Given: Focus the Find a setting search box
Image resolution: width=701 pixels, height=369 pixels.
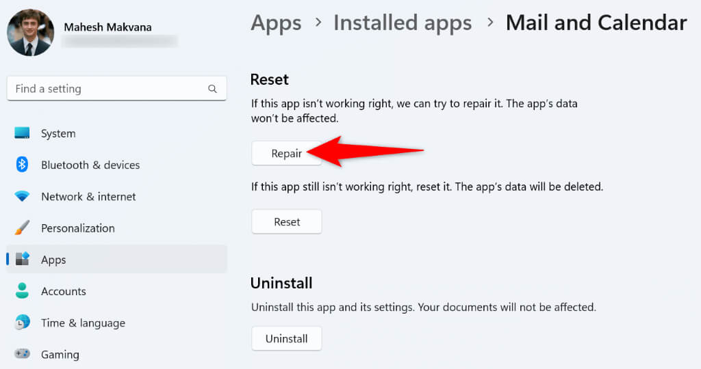Looking at the screenshot, I should pyautogui.click(x=110, y=89).
